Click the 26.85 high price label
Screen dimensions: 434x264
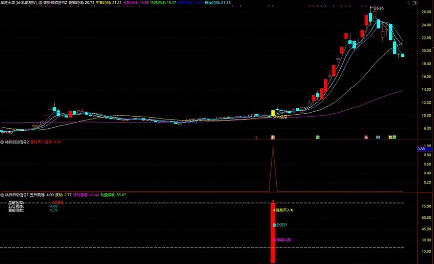point(378,8)
